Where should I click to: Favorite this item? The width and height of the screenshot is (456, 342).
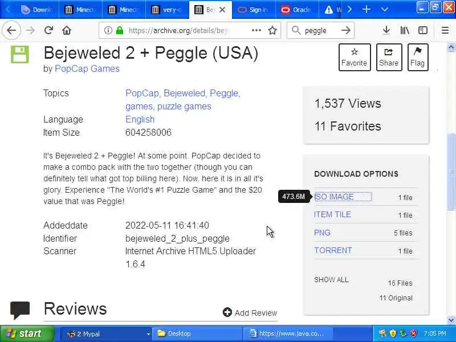coord(355,58)
